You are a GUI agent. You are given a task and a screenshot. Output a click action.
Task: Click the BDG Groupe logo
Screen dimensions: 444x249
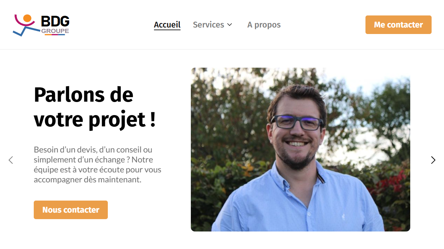click(41, 25)
